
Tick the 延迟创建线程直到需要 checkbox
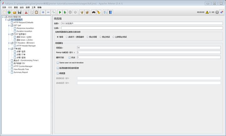point(58,68)
